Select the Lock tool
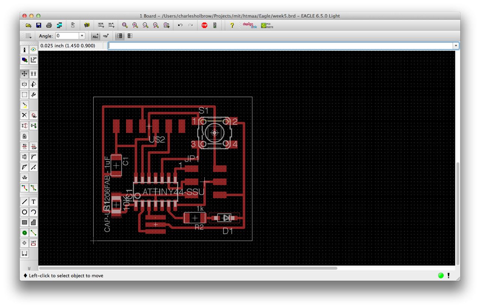Screen dimensions: 480x308 click(x=24, y=136)
